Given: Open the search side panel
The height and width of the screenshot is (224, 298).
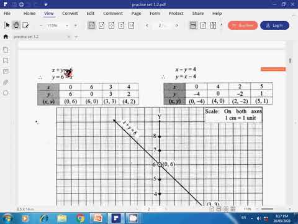Looking at the screenshot, I should [6, 93].
